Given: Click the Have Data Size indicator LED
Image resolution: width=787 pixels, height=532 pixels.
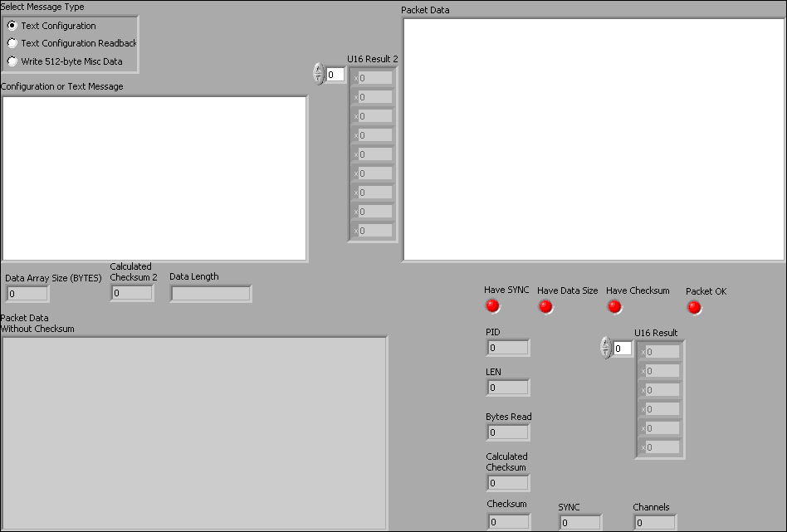Looking at the screenshot, I should 545,306.
